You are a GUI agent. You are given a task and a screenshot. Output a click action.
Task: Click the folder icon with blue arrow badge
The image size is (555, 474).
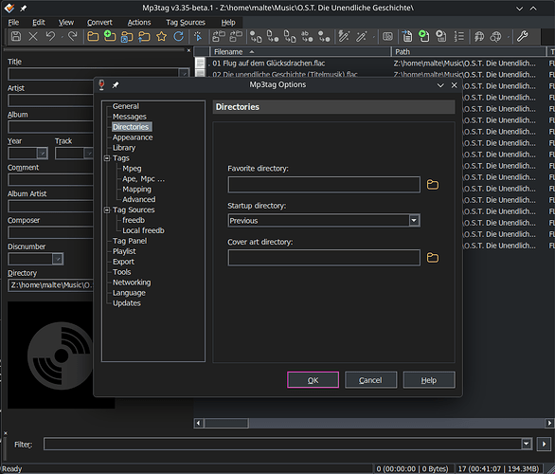click(127, 36)
